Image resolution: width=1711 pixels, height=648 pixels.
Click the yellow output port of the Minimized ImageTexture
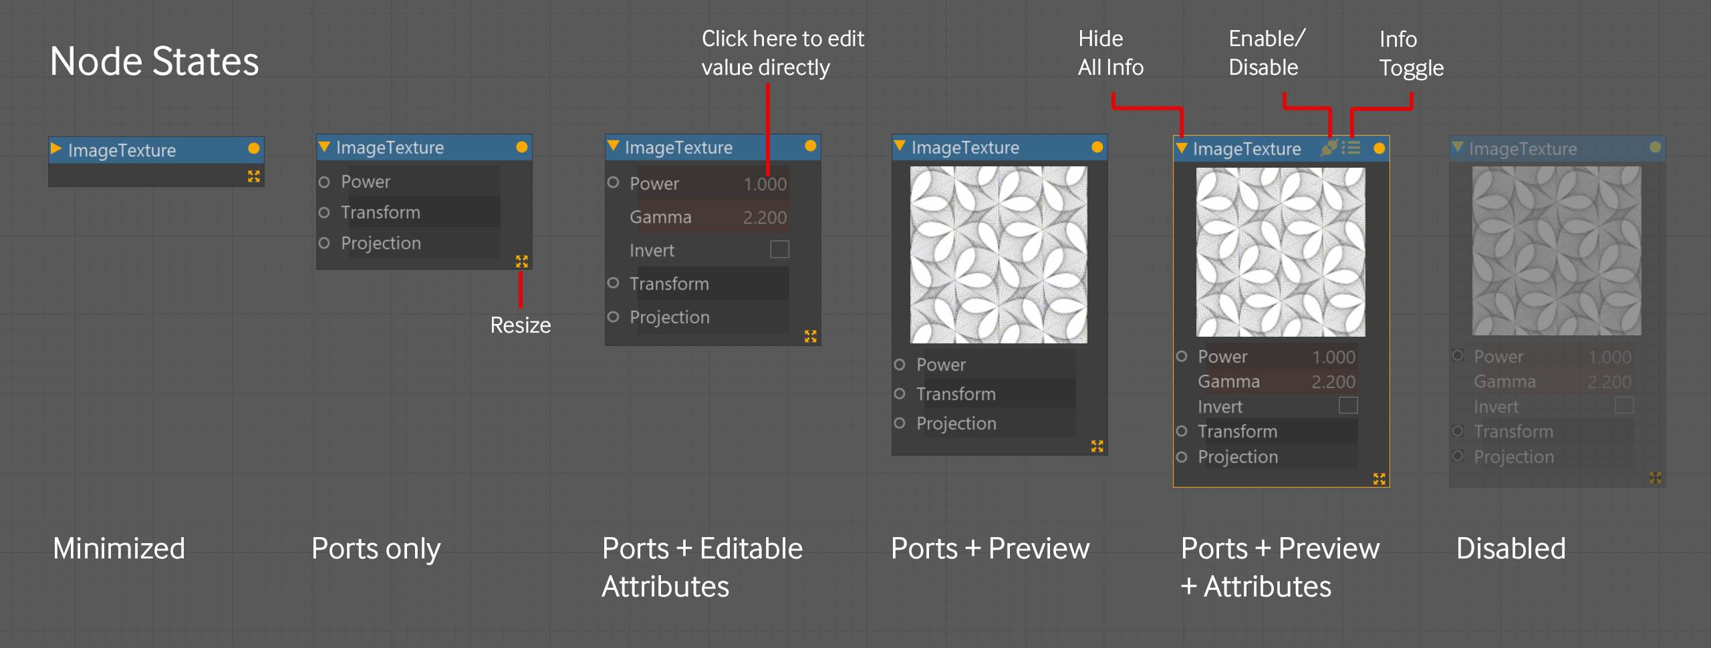[253, 149]
